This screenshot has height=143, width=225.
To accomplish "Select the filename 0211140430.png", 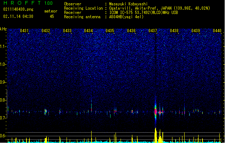I will [18, 10].
